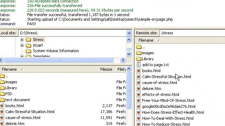225x126 pixels.
Task: Expand the Stress folder tree node
Action: coord(22,40)
